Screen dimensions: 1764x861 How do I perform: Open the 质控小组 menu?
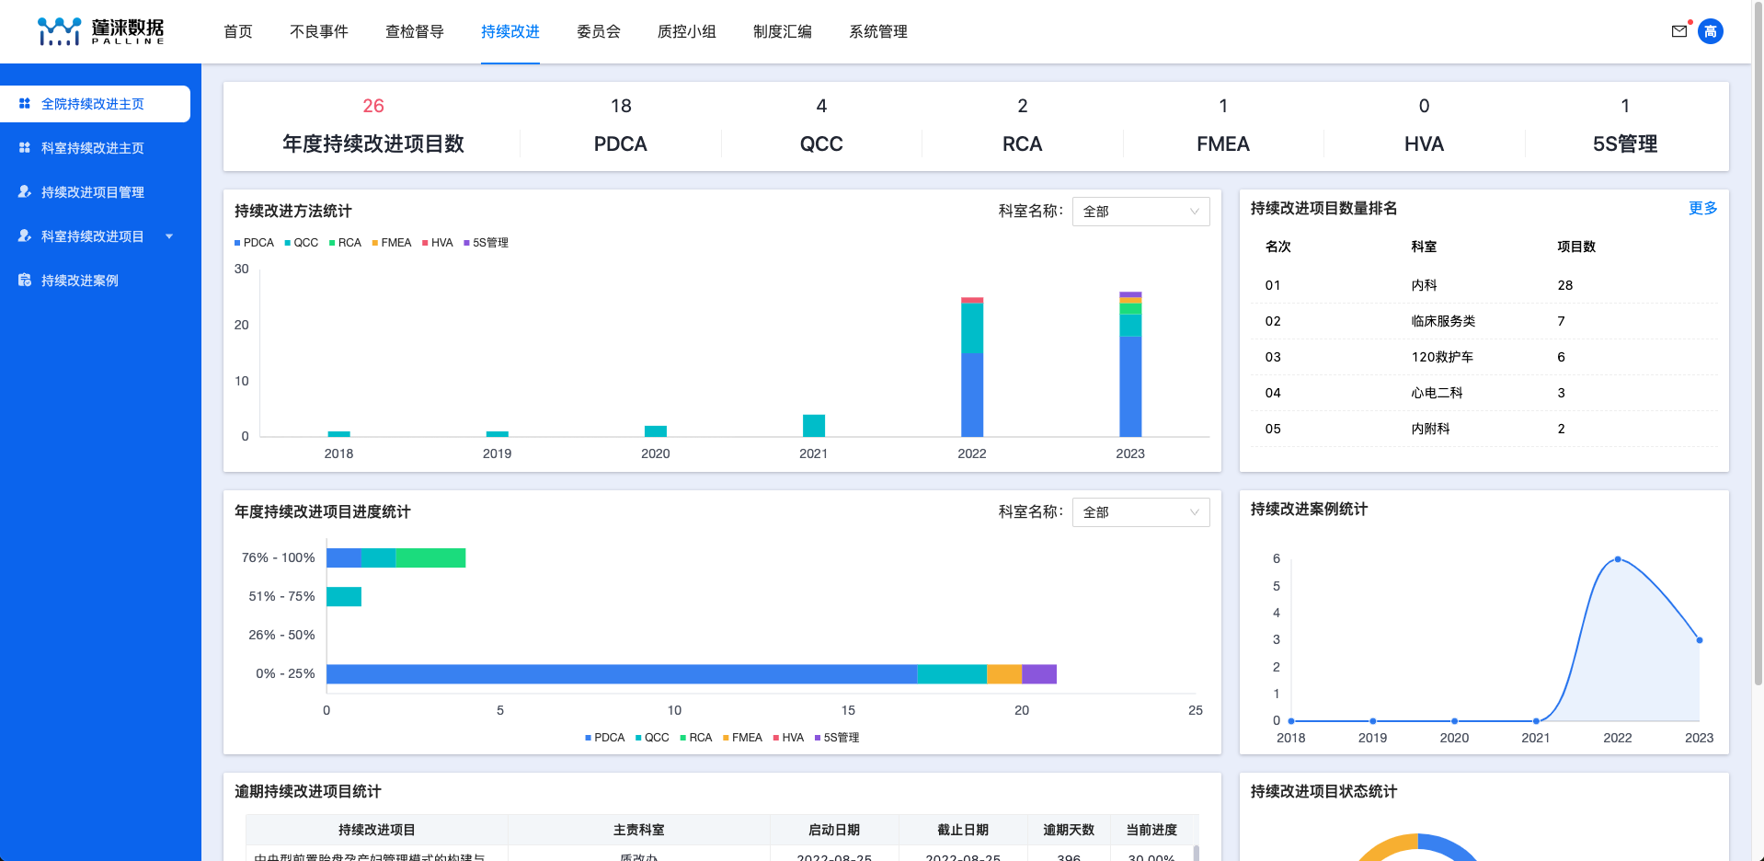(687, 31)
